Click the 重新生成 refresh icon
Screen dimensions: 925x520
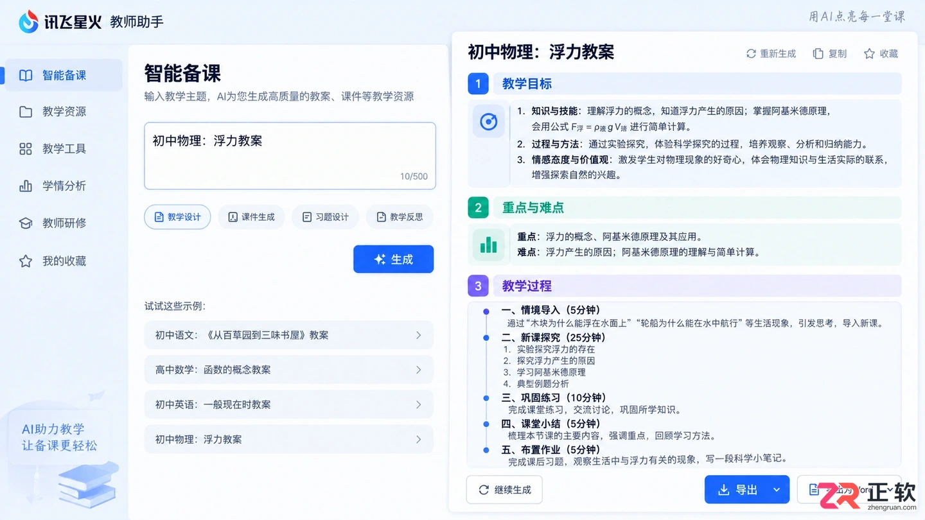(751, 54)
